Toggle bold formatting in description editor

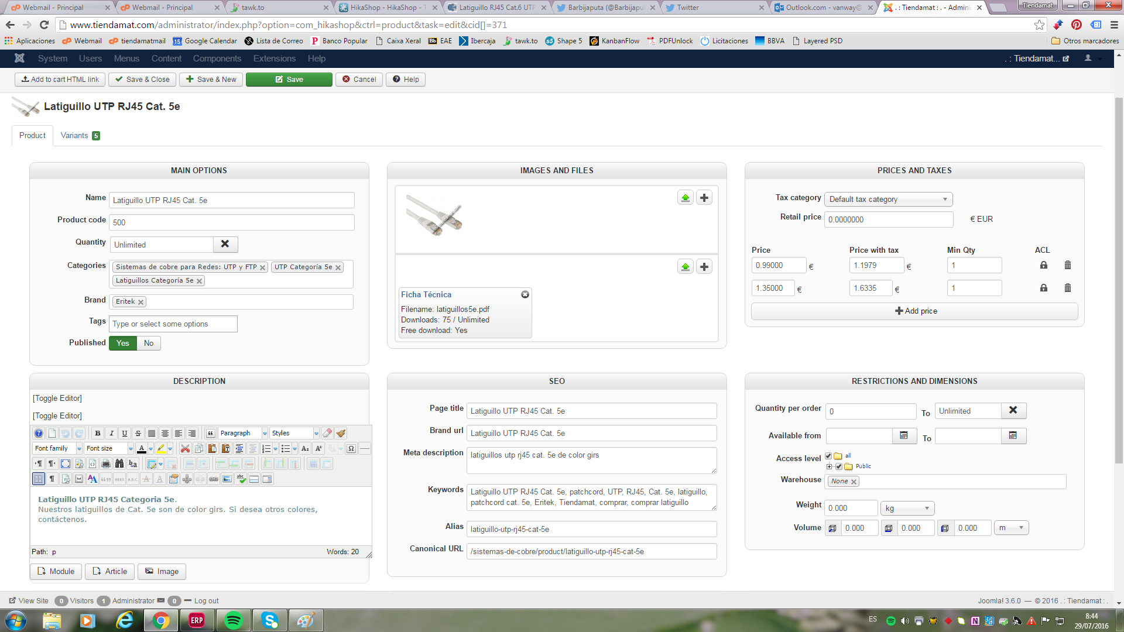click(x=98, y=434)
